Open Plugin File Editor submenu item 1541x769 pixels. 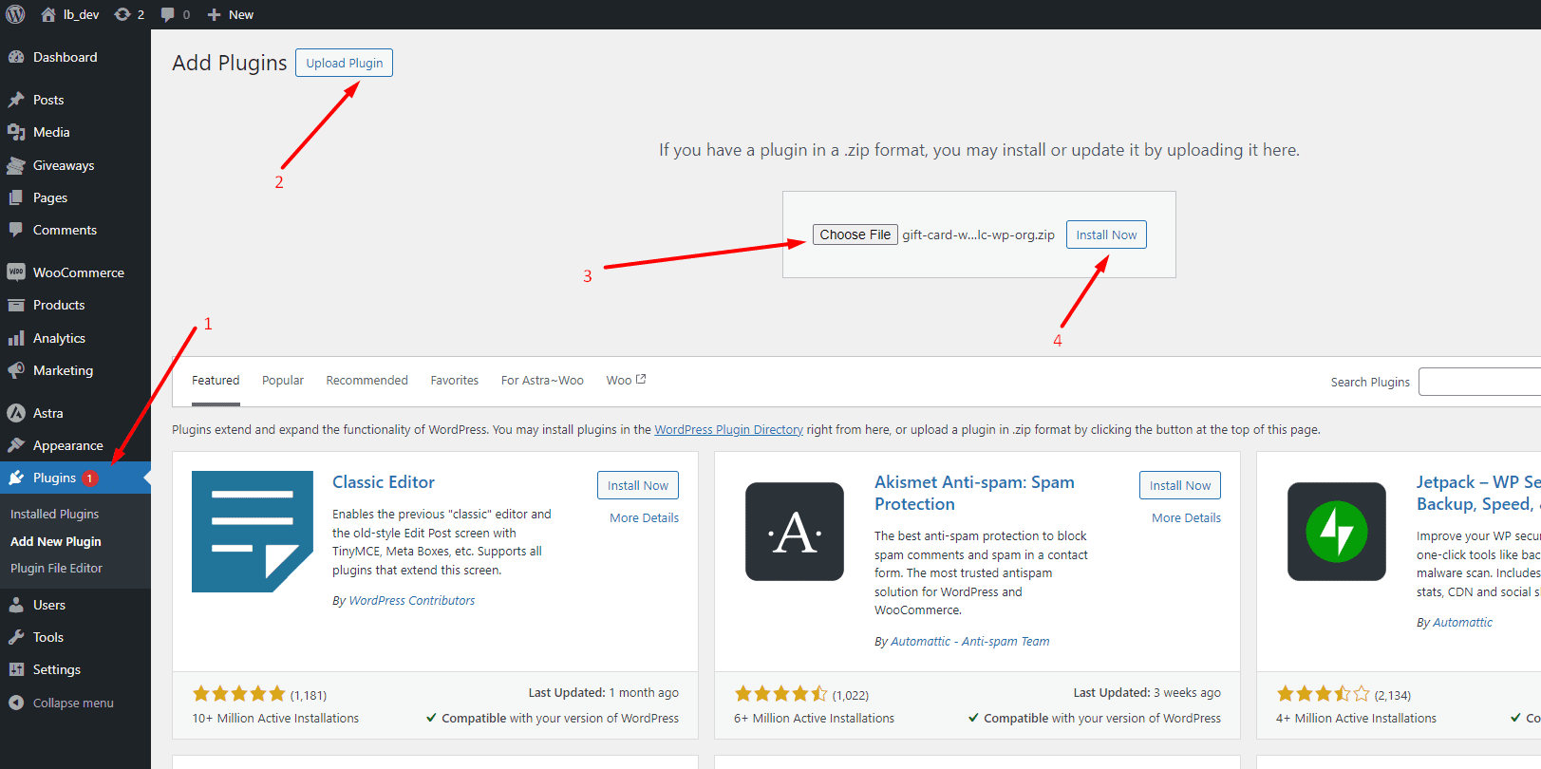(x=56, y=568)
